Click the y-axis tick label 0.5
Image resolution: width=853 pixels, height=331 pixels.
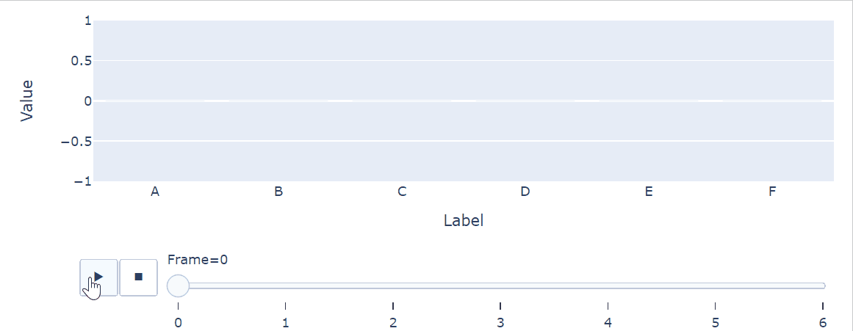click(81, 61)
